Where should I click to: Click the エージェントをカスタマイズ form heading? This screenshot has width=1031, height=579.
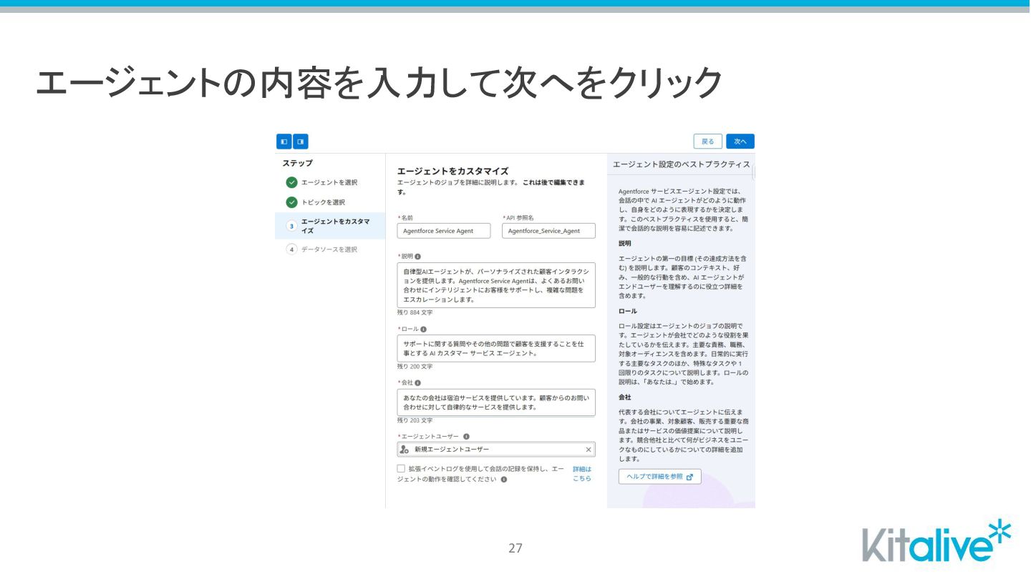tap(452, 171)
